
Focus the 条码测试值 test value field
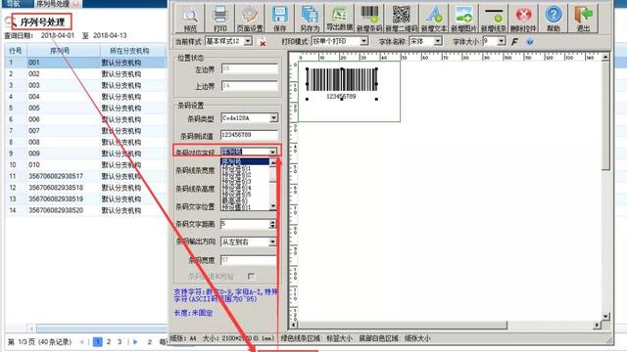click(x=249, y=135)
